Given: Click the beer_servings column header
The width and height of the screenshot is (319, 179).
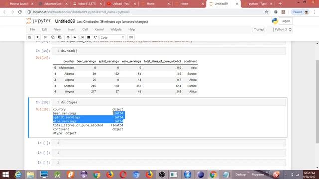Looking at the screenshot, I should tap(86, 61).
